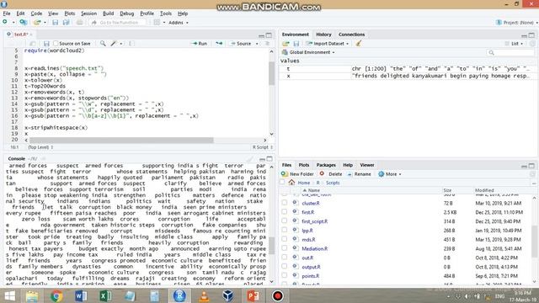
Task: Click the refresh icon in Environment pane
Action: 533,44
